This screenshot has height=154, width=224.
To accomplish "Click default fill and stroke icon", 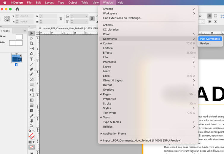I will pos(30,131).
